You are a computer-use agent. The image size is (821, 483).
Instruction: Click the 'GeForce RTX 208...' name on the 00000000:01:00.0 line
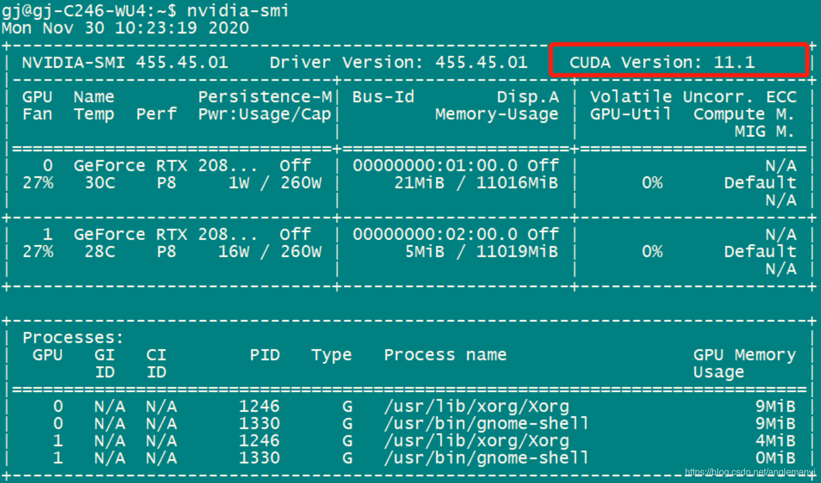(x=166, y=165)
